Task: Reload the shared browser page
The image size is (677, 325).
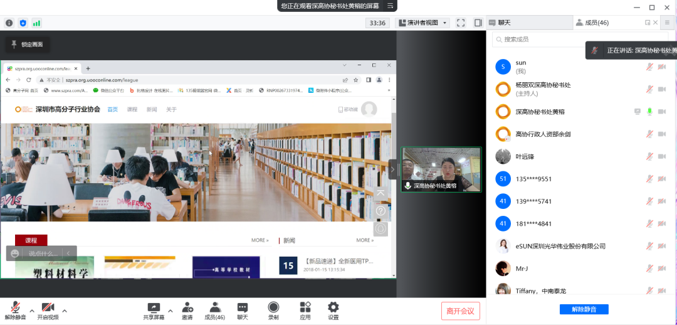Action: click(x=29, y=80)
